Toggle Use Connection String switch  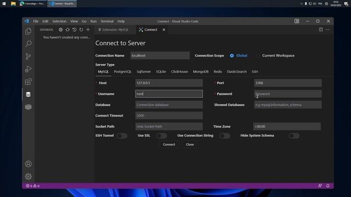click(225, 136)
